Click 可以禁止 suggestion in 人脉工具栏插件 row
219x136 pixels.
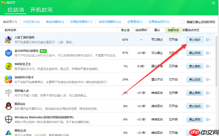[157, 40]
